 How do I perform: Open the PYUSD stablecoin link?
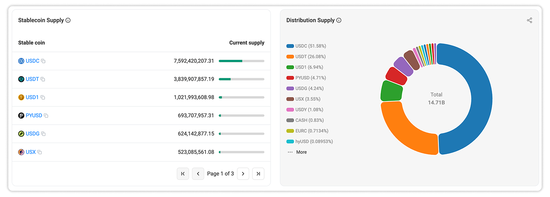click(34, 116)
